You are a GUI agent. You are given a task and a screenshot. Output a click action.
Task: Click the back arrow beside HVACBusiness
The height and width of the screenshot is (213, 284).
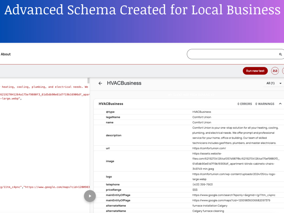[x=100, y=83]
